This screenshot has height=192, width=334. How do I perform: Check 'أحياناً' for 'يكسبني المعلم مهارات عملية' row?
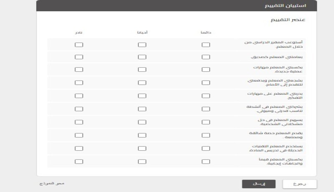(x=142, y=70)
